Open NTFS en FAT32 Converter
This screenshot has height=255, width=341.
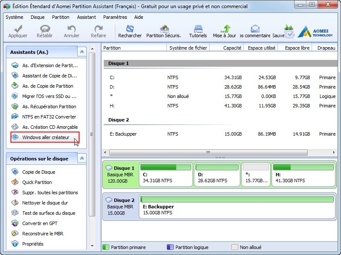point(44,117)
